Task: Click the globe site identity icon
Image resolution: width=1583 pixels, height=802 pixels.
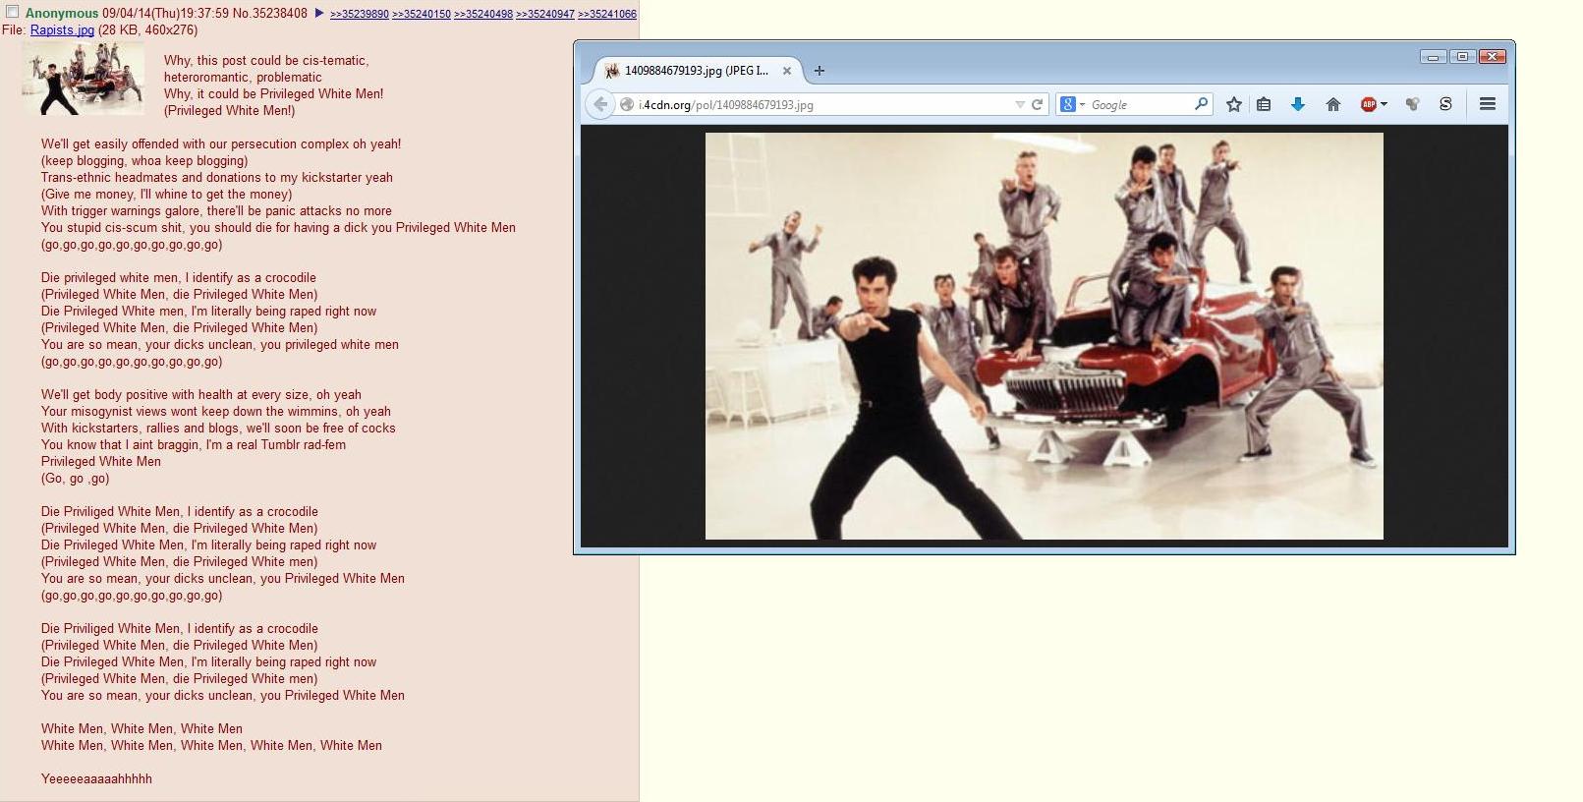Action: pyautogui.click(x=627, y=104)
